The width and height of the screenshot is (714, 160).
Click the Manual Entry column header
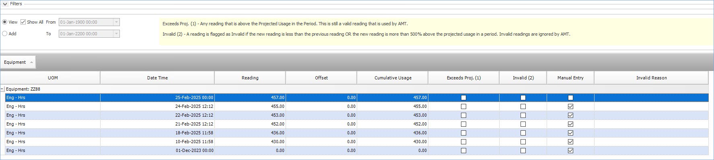click(570, 78)
